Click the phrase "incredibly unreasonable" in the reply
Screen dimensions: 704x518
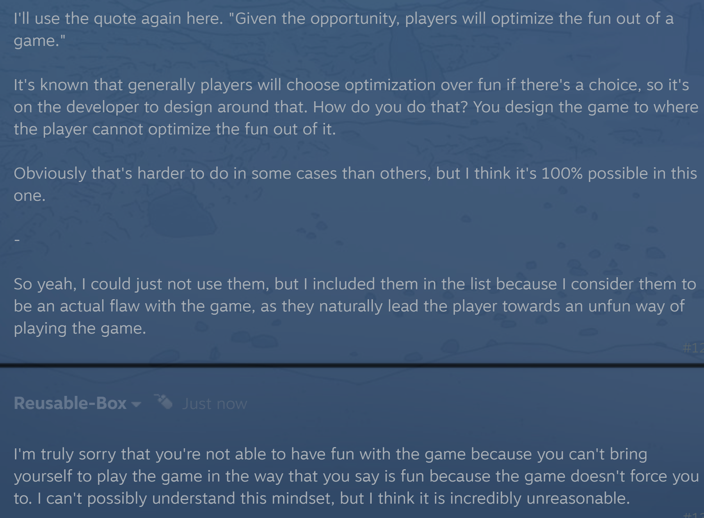click(x=539, y=498)
